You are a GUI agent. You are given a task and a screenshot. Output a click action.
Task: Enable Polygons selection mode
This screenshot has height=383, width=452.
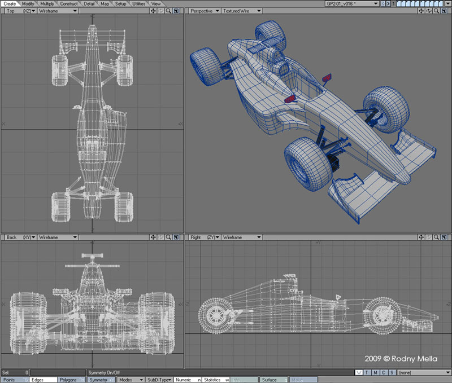[68, 380]
